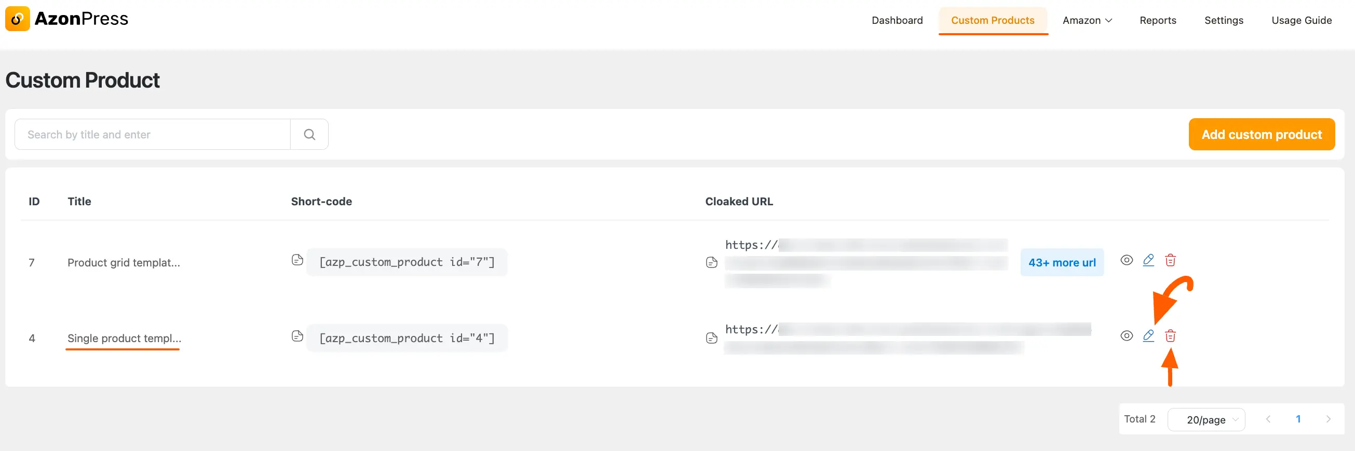Open the Usage Guide tab
1355x451 pixels.
(x=1302, y=20)
